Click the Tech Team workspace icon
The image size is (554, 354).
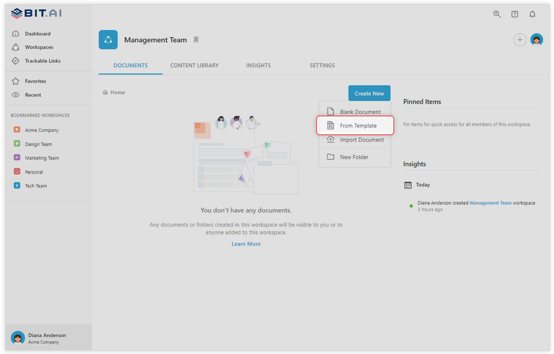pos(17,185)
